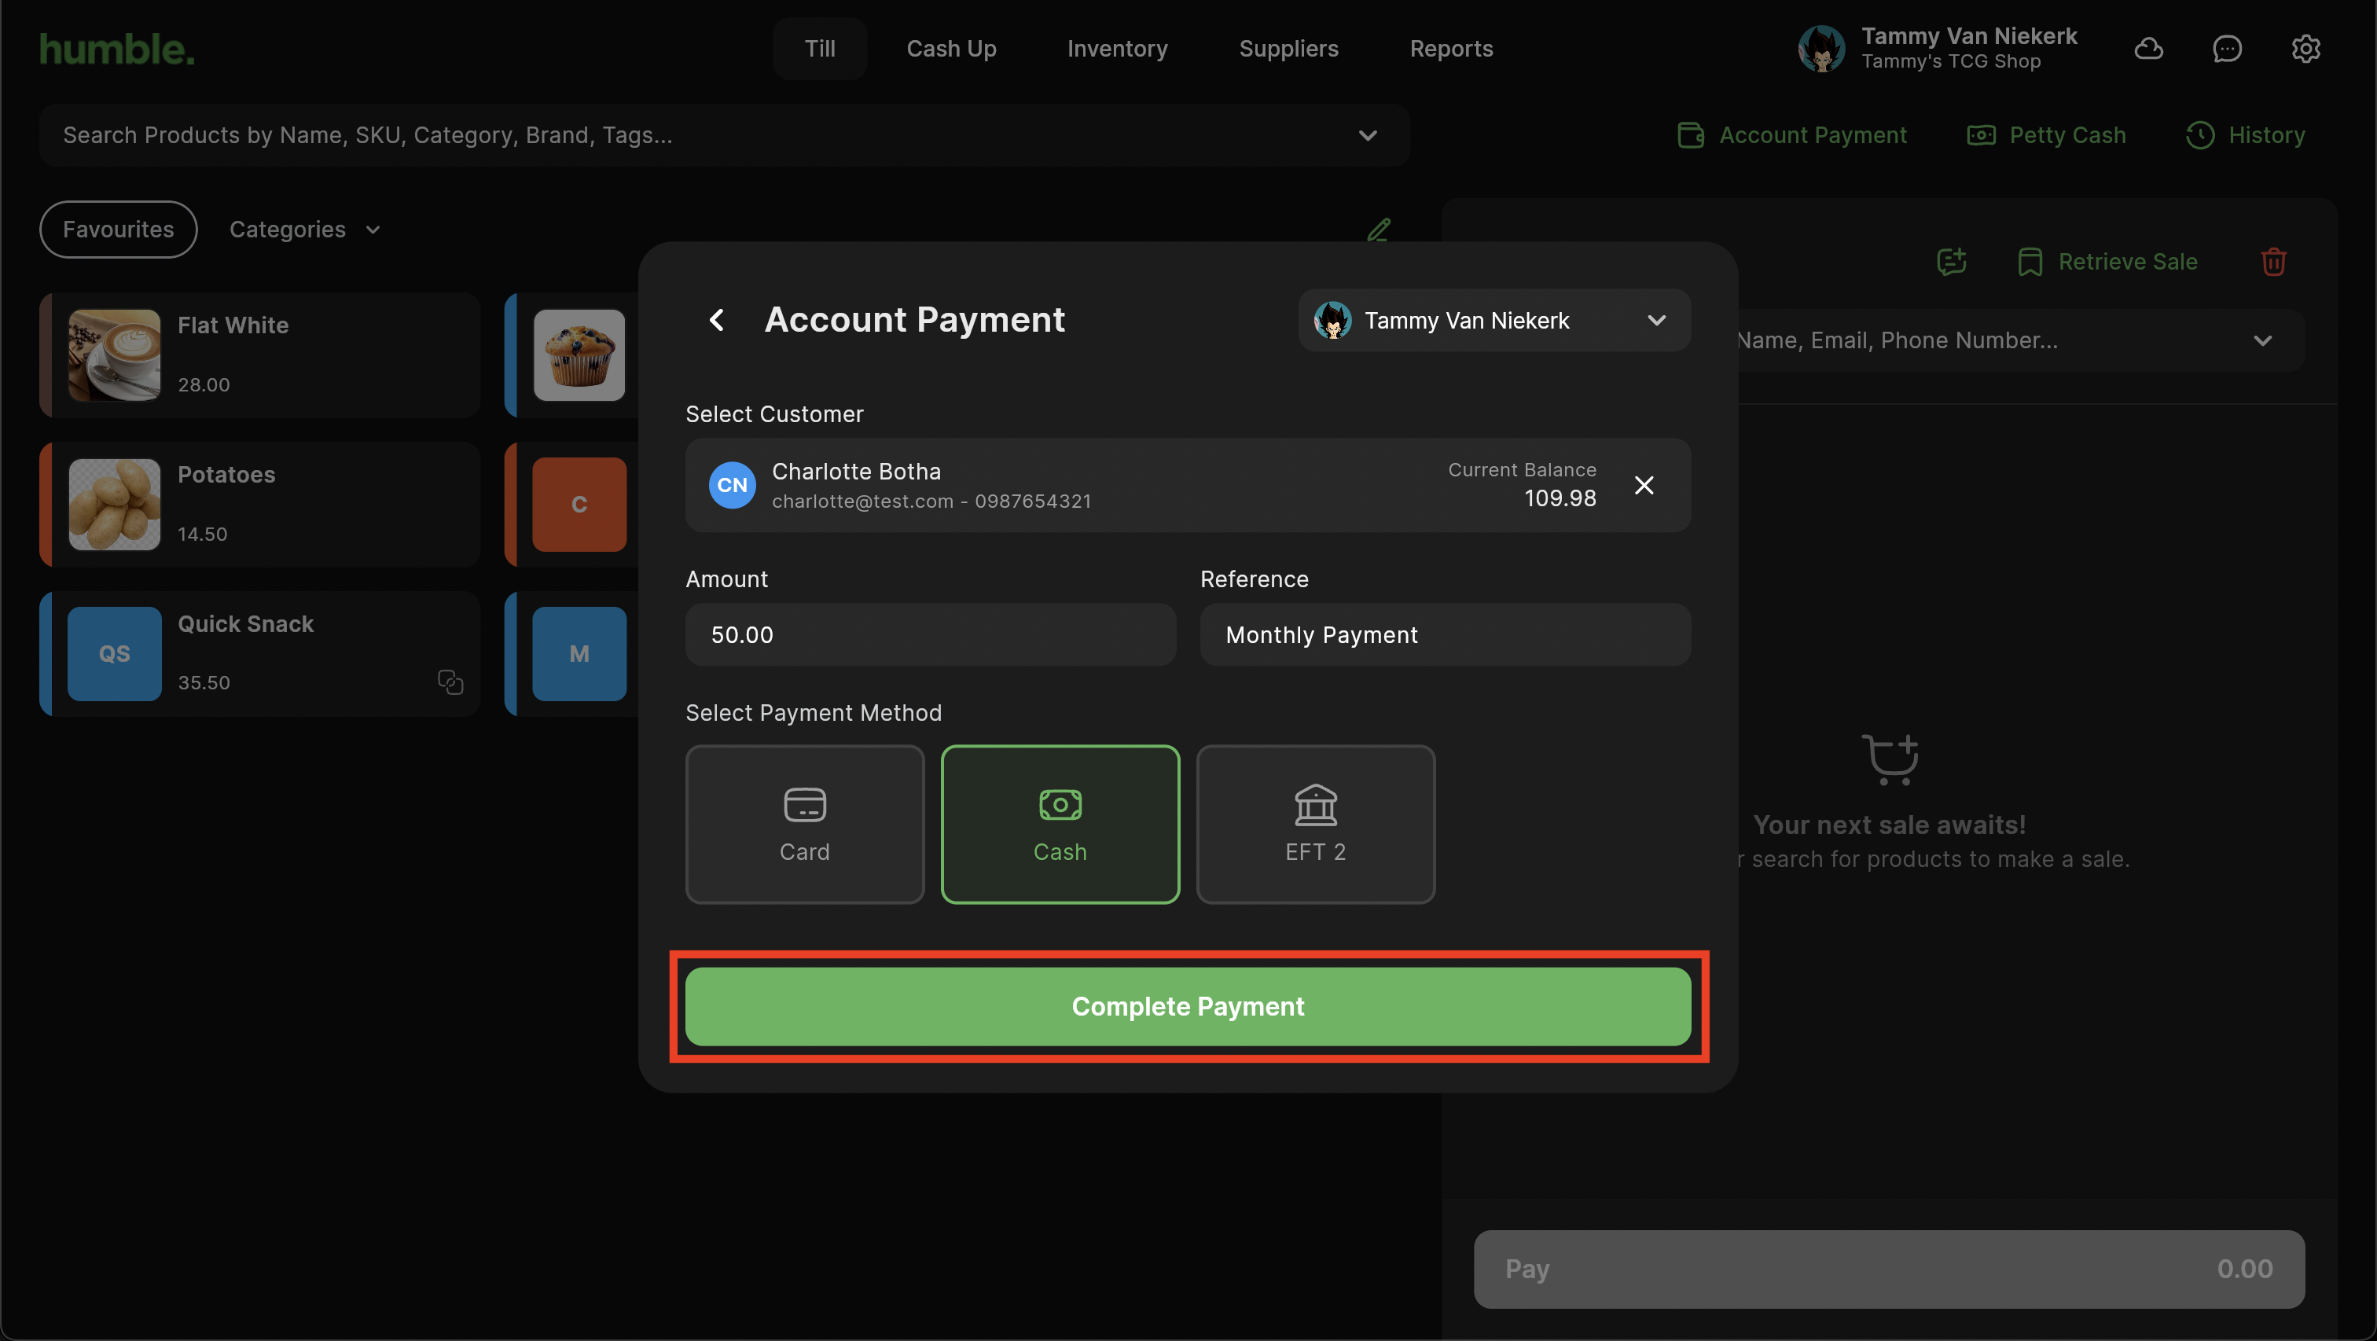The image size is (2377, 1341).
Task: Open the chat messages icon
Action: [x=2227, y=48]
